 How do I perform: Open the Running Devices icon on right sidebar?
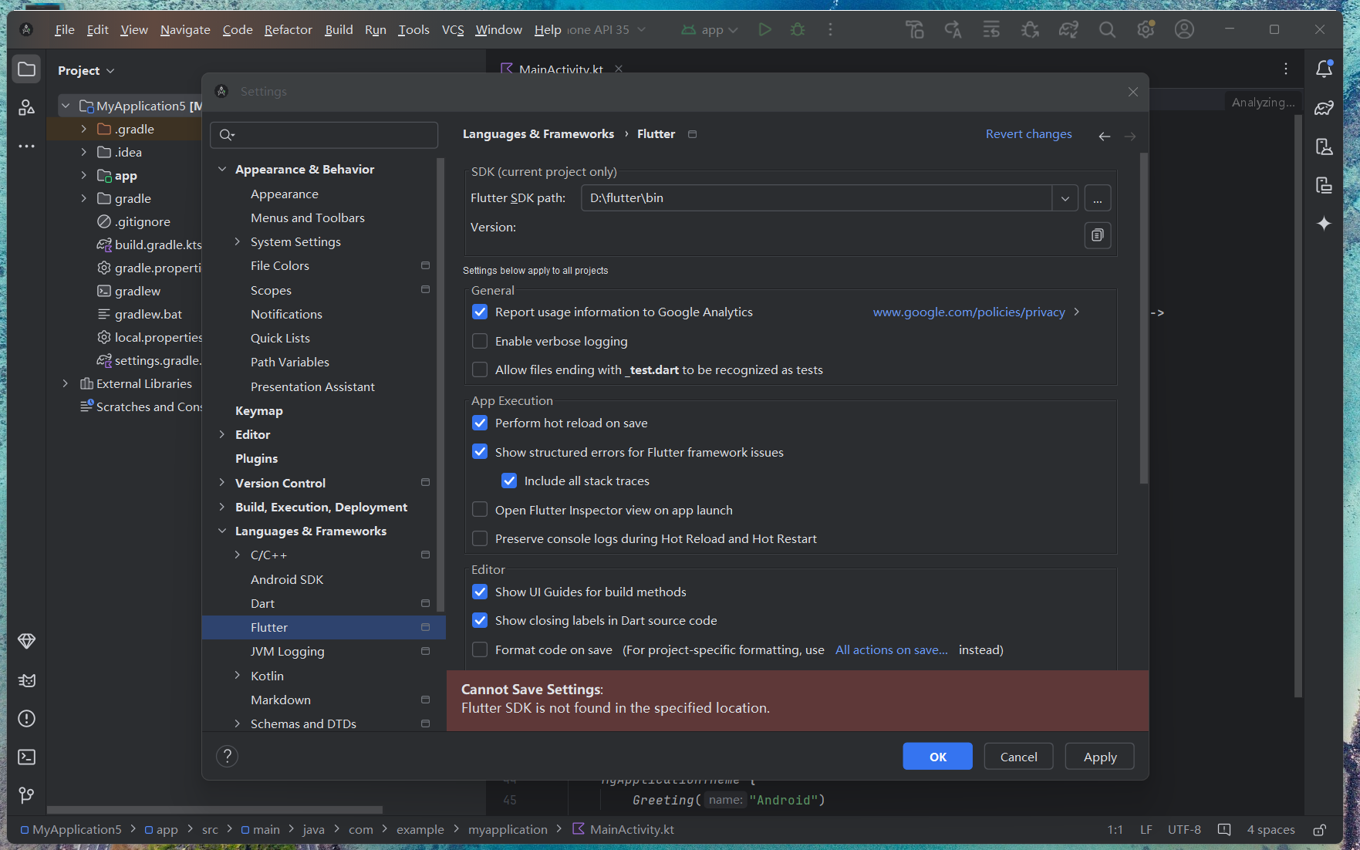pos(1325,185)
